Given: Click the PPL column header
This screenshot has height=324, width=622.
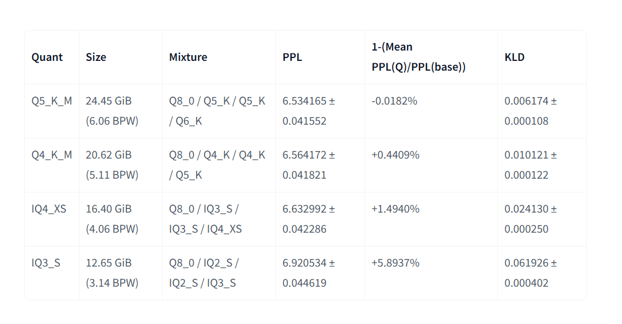Looking at the screenshot, I should point(293,57).
